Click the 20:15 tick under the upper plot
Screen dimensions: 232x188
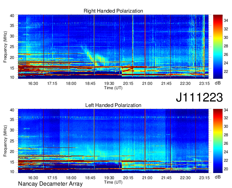(128, 83)
